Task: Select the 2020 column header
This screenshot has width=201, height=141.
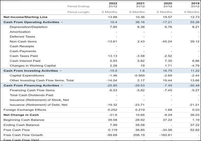Action: [x=168, y=5]
